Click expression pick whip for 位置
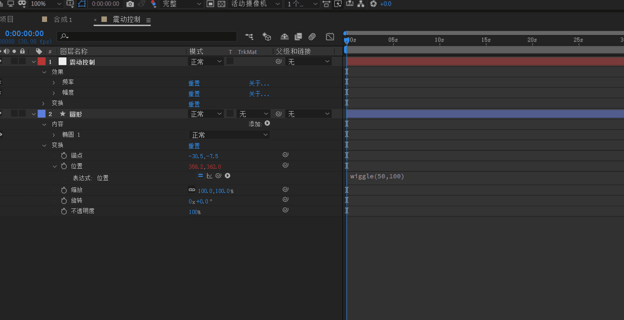The image size is (624, 320). [218, 176]
